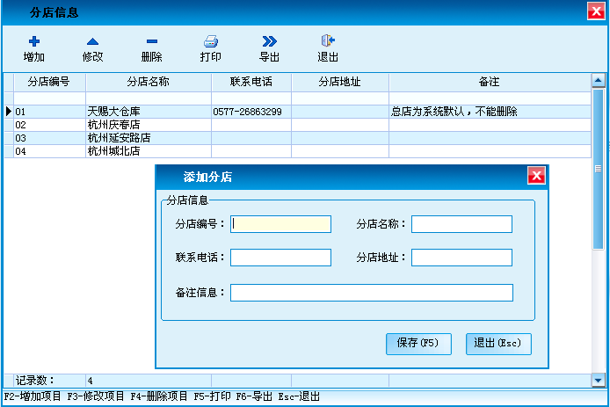
Task: Click the 分店地址 text field
Action: point(461,258)
